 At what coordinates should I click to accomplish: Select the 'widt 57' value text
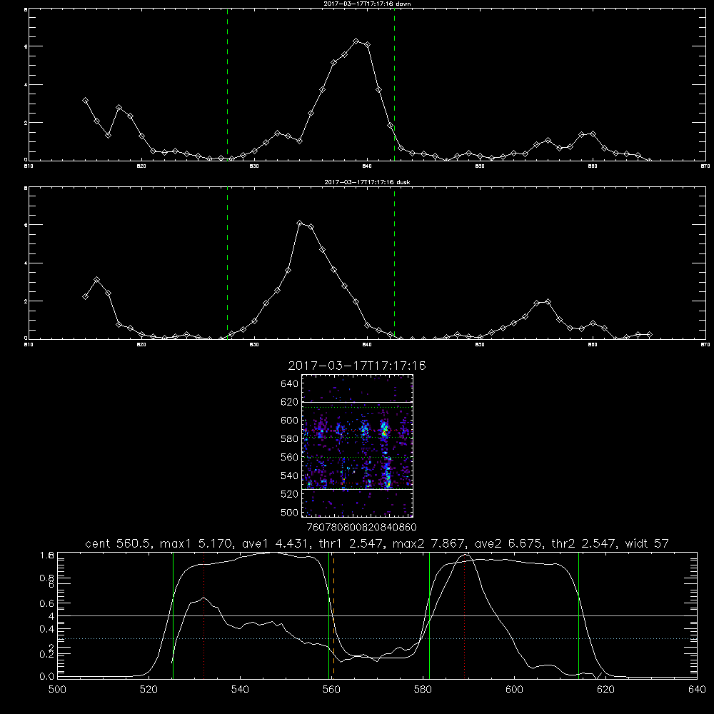point(647,543)
